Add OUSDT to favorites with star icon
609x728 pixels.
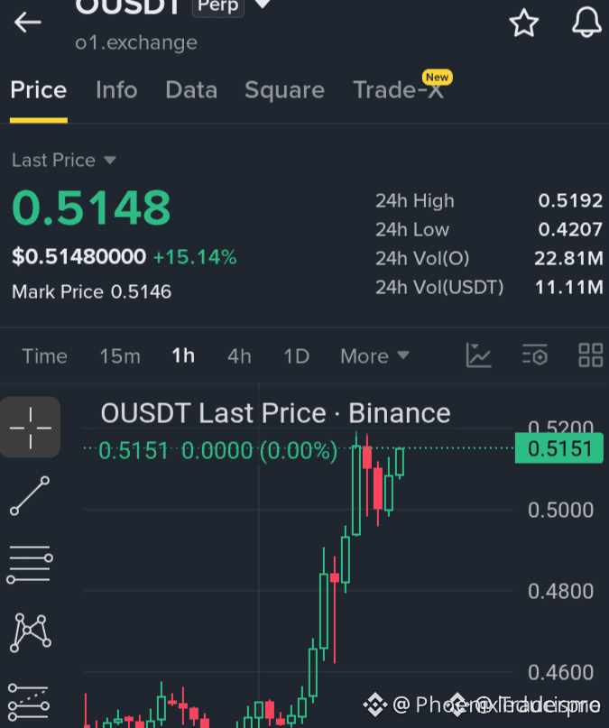coord(524,23)
